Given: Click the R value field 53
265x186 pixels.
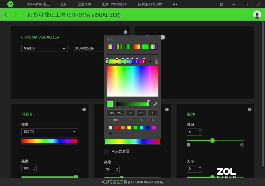Looking at the screenshot, I should [130, 113].
